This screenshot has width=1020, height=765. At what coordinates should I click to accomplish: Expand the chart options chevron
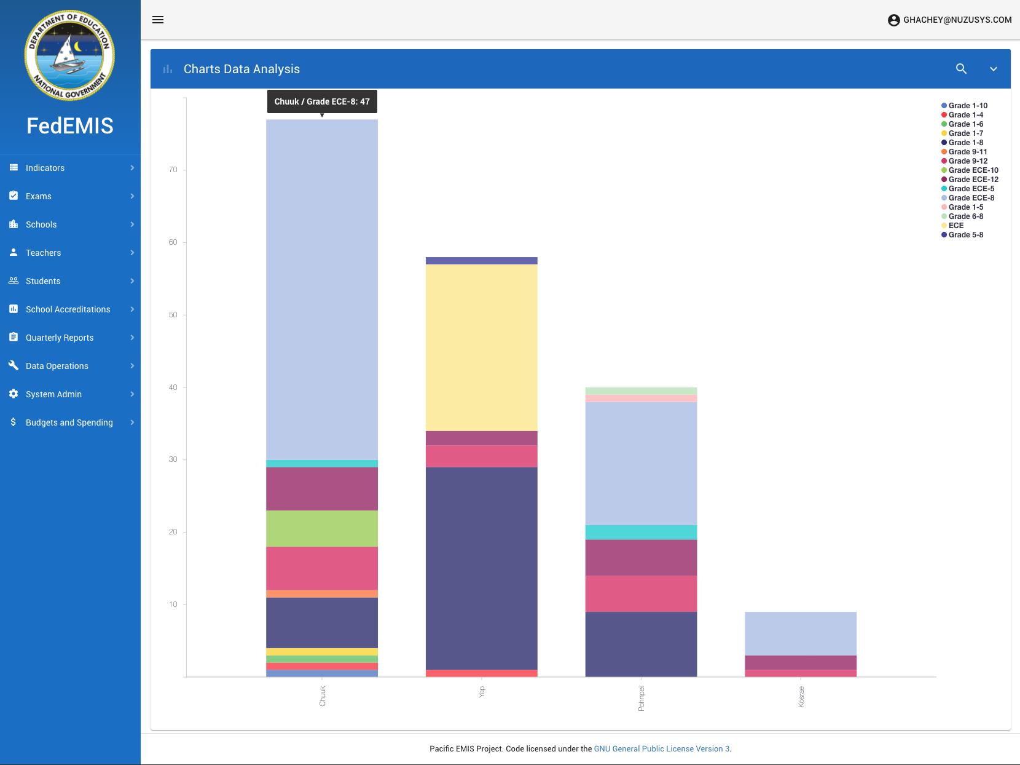[x=994, y=69]
